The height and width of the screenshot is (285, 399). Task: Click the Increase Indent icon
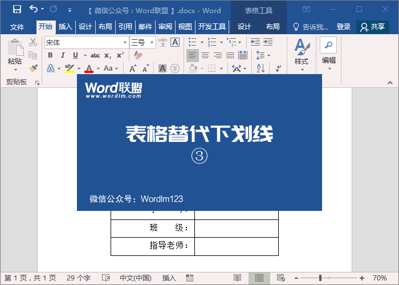point(268,42)
